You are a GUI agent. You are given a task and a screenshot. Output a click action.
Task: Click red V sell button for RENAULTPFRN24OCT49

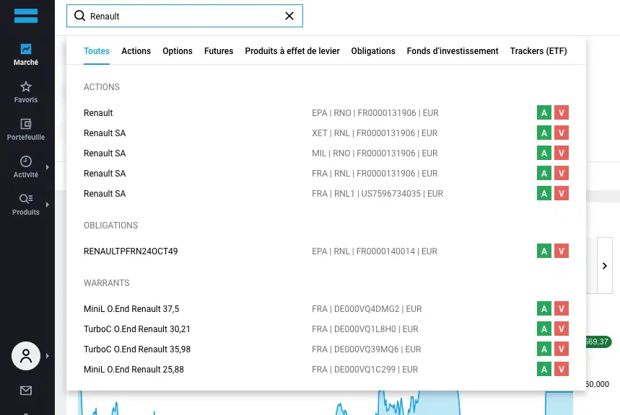562,251
